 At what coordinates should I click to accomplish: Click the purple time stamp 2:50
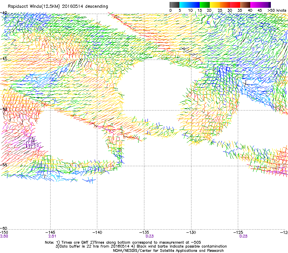(x=4, y=236)
